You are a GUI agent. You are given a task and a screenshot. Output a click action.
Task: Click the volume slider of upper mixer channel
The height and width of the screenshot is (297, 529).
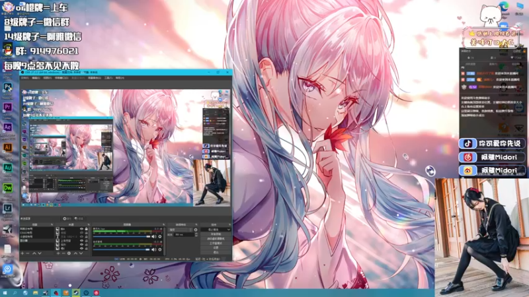tap(122, 236)
